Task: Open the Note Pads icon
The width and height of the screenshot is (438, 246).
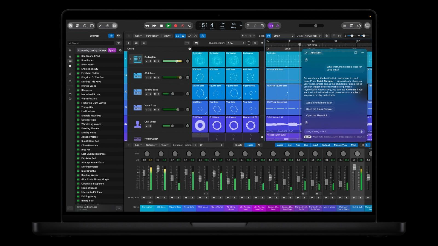Action: (351, 26)
